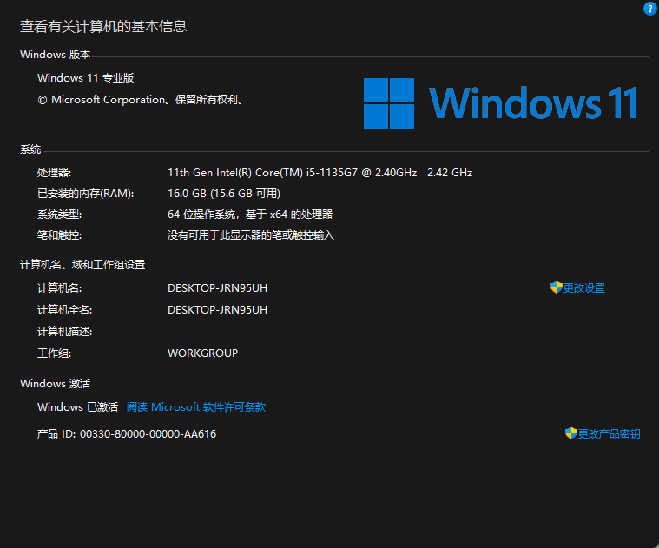Click the Windows 激活 section header
Viewport: 659px width, 548px height.
pyautogui.click(x=55, y=384)
